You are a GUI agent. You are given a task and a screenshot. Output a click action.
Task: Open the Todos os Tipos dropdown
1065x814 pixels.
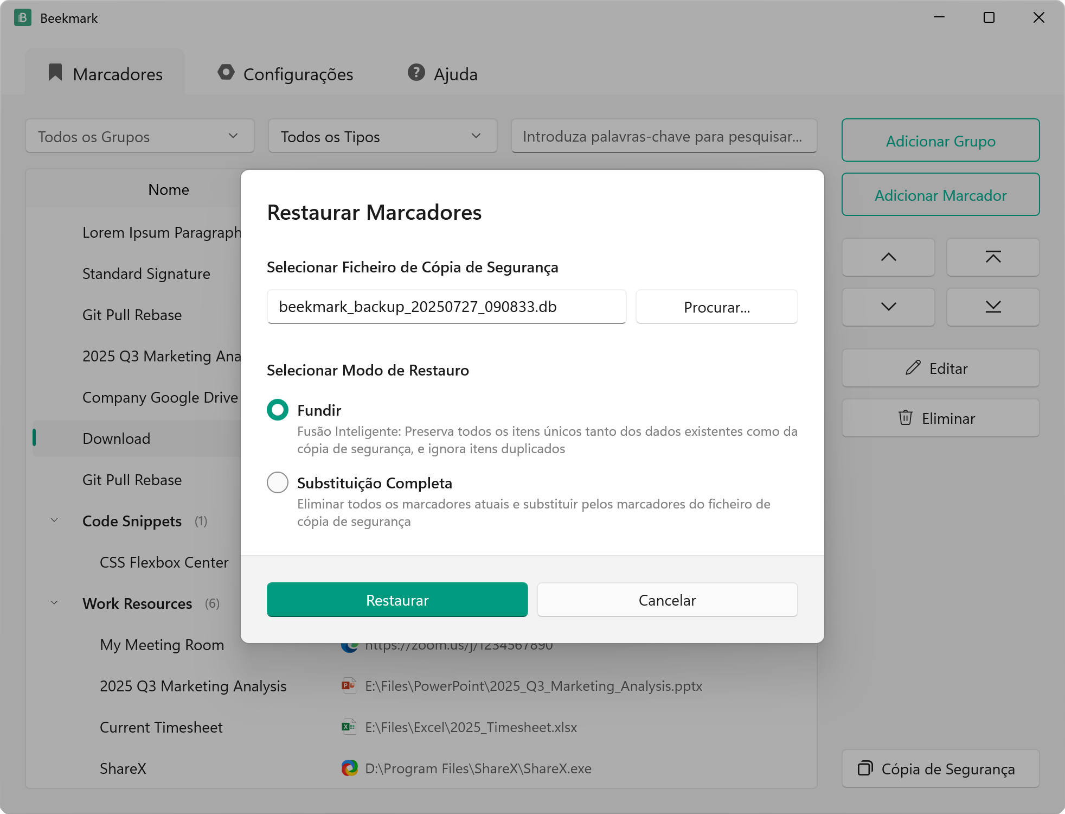(x=383, y=136)
